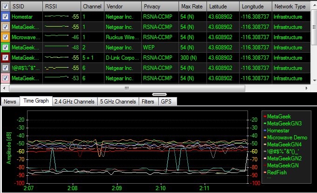The height and width of the screenshot is (193, 317).
Task: Sort by the Vendor column header
Action: pos(123,7)
